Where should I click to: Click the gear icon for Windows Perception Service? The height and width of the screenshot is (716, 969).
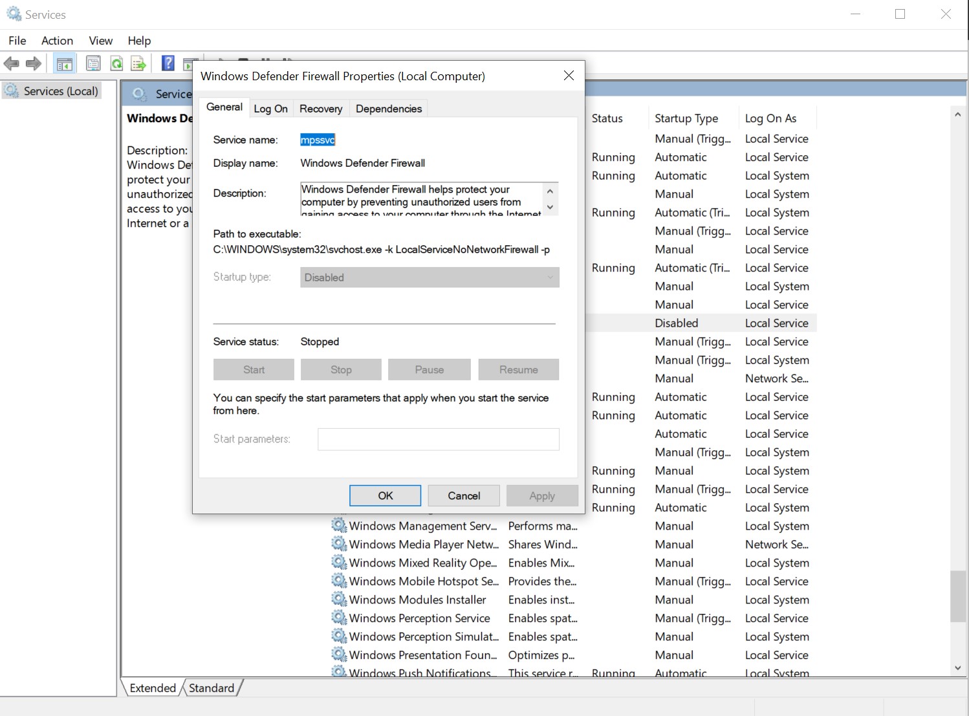click(x=339, y=617)
